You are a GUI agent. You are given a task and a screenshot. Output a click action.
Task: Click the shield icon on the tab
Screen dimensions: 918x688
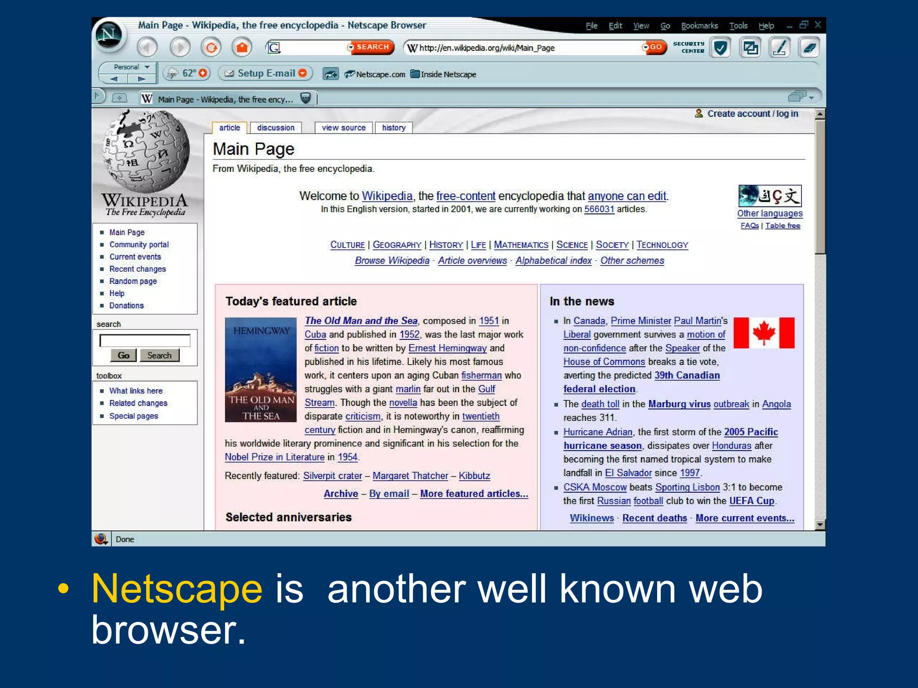(305, 98)
